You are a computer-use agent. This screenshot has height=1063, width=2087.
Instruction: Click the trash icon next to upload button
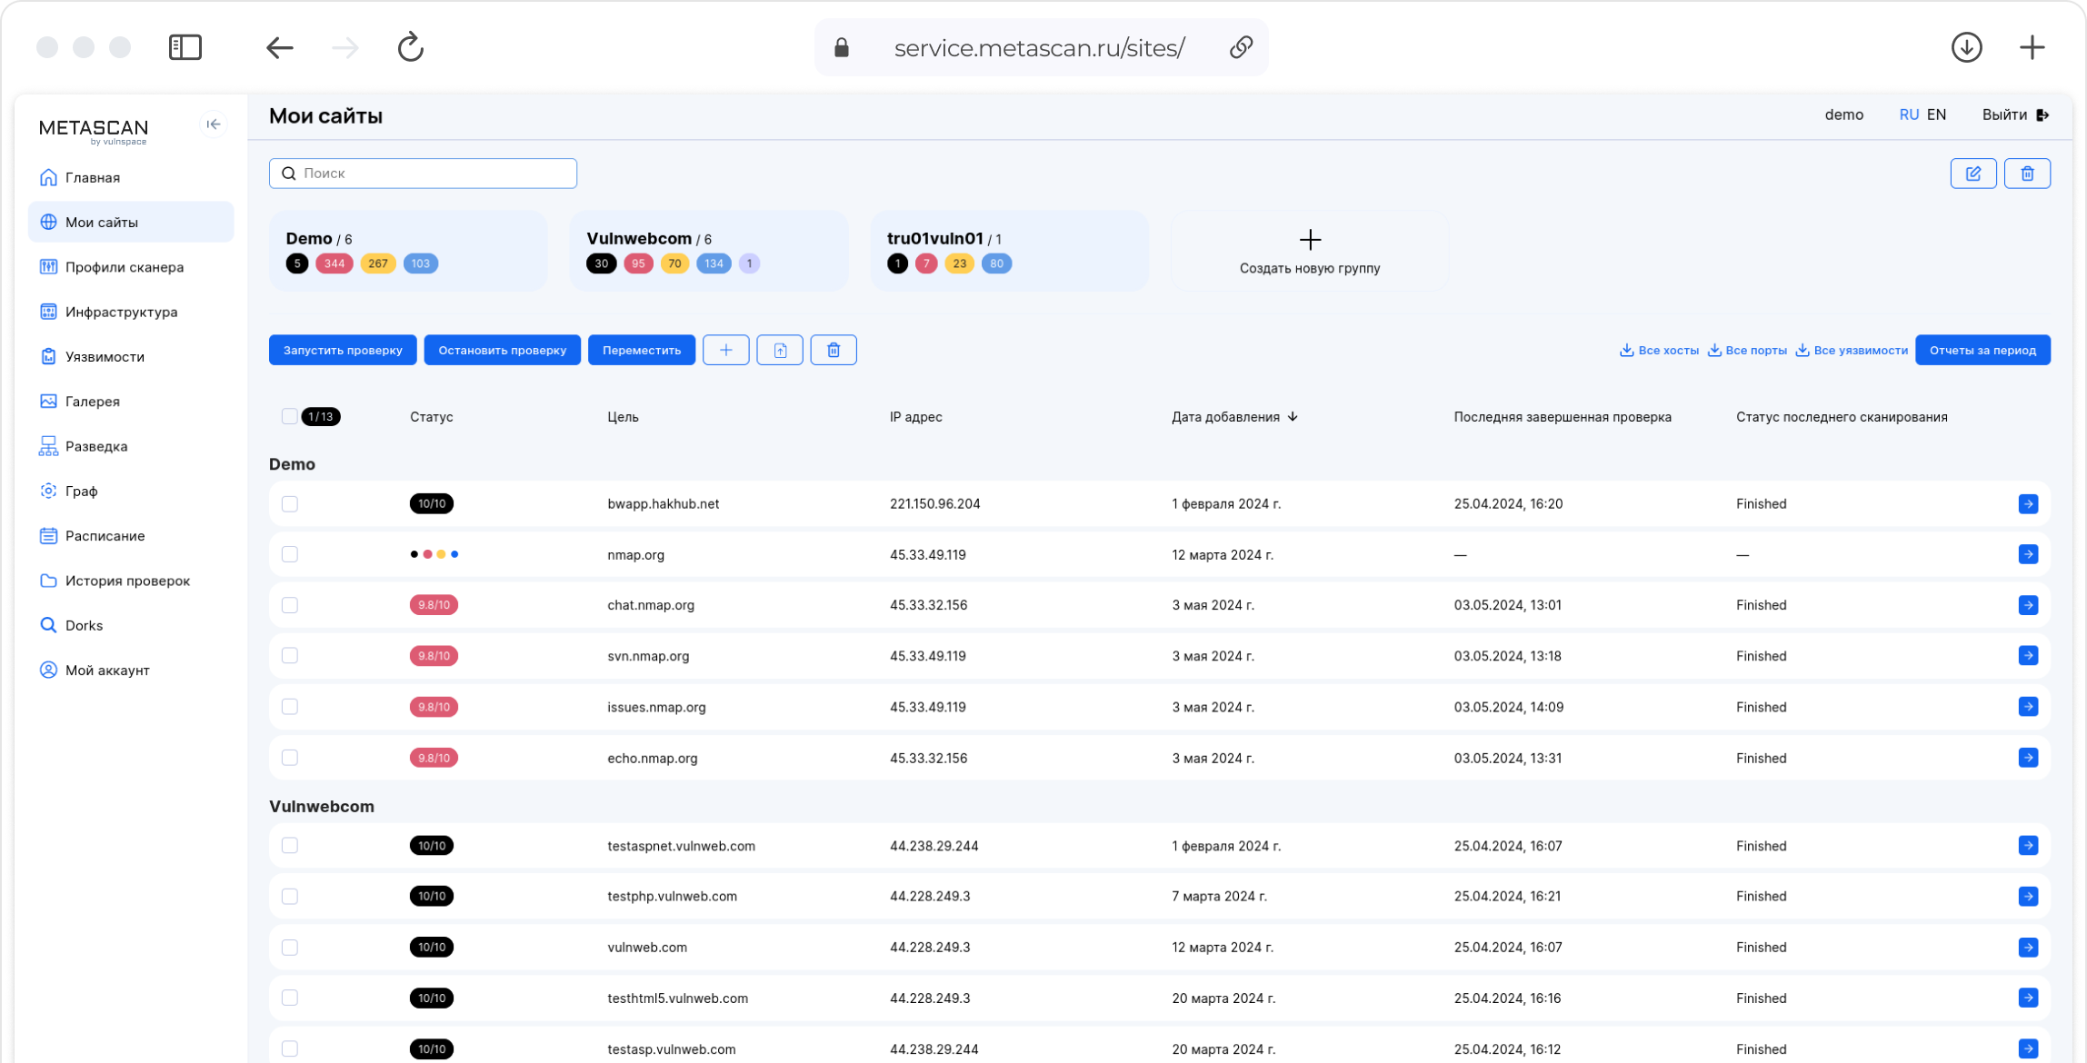coord(833,351)
